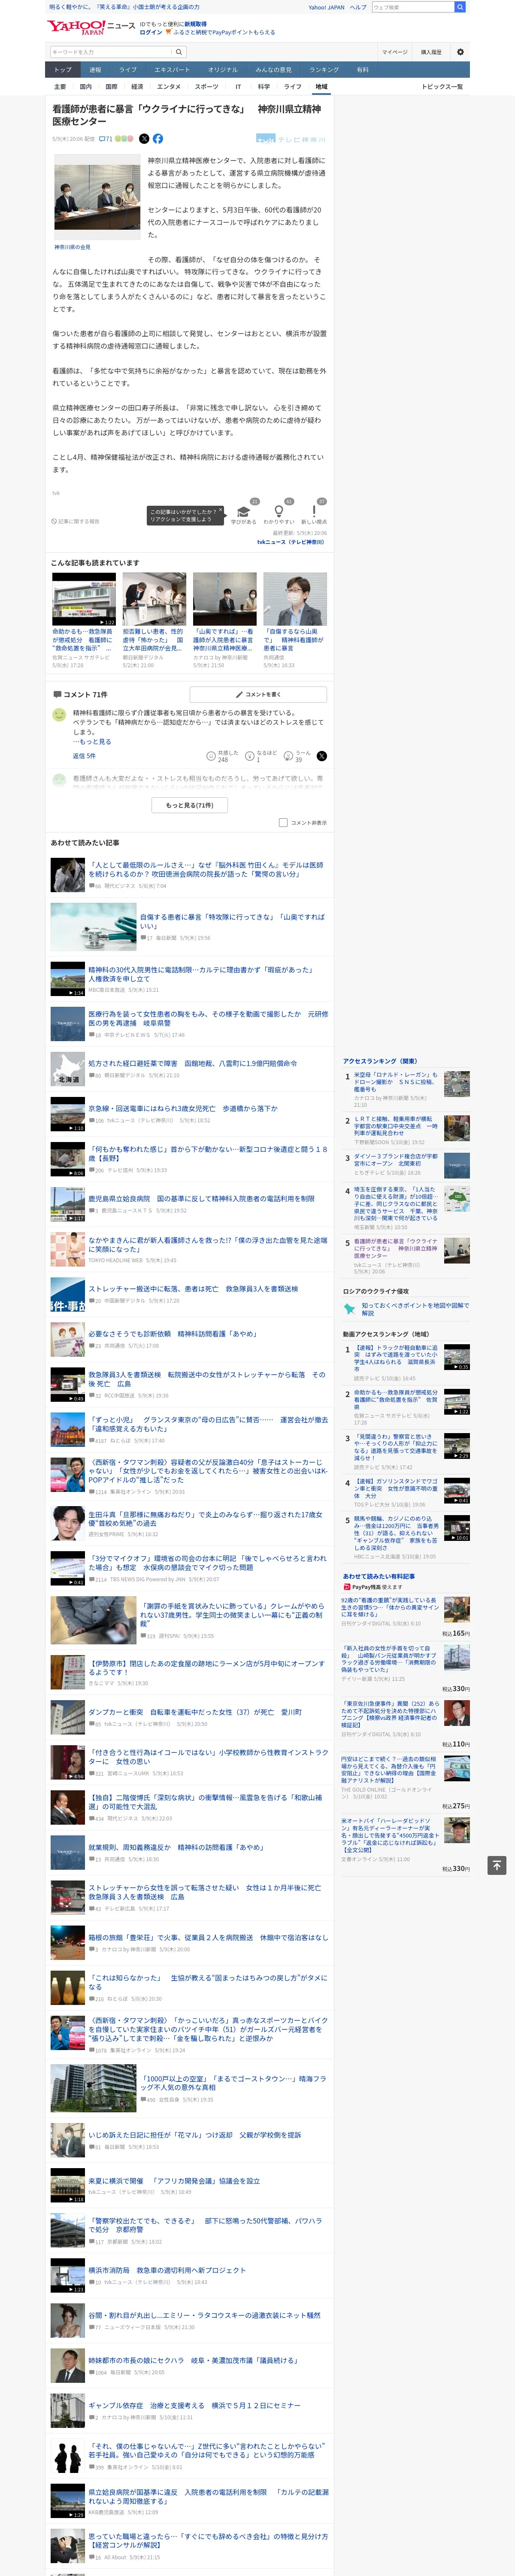Screen dimensions: 515x2576
Task: Click the Yahoo! JAPAN news logo
Action: pyautogui.click(x=91, y=27)
